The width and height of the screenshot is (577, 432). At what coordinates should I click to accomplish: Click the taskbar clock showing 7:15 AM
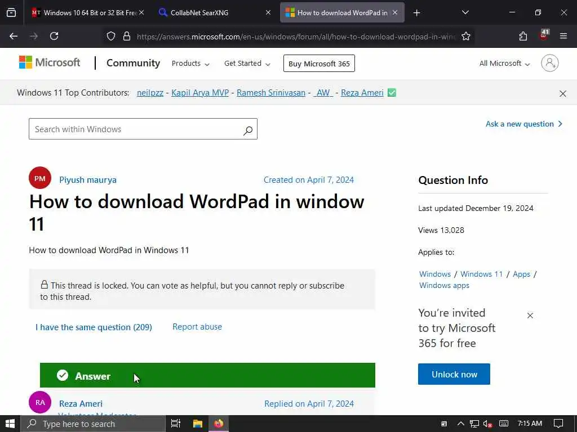[530, 424]
